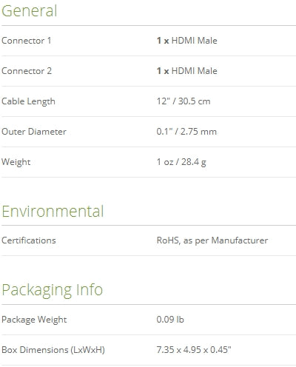Image resolution: width=296 pixels, height=367 pixels.
Task: Click the 0.09 lb value
Action: click(x=170, y=320)
